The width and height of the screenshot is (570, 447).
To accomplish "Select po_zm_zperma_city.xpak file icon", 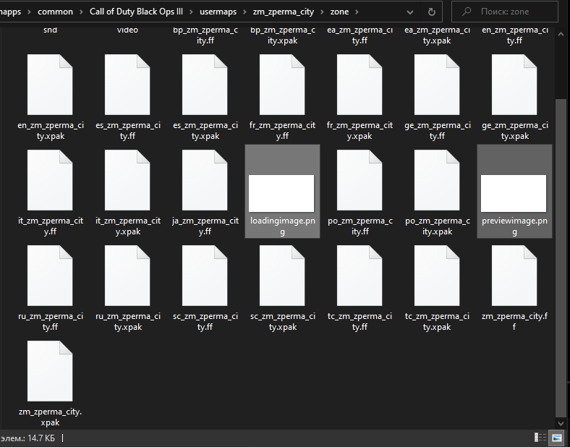I will 437,180.
